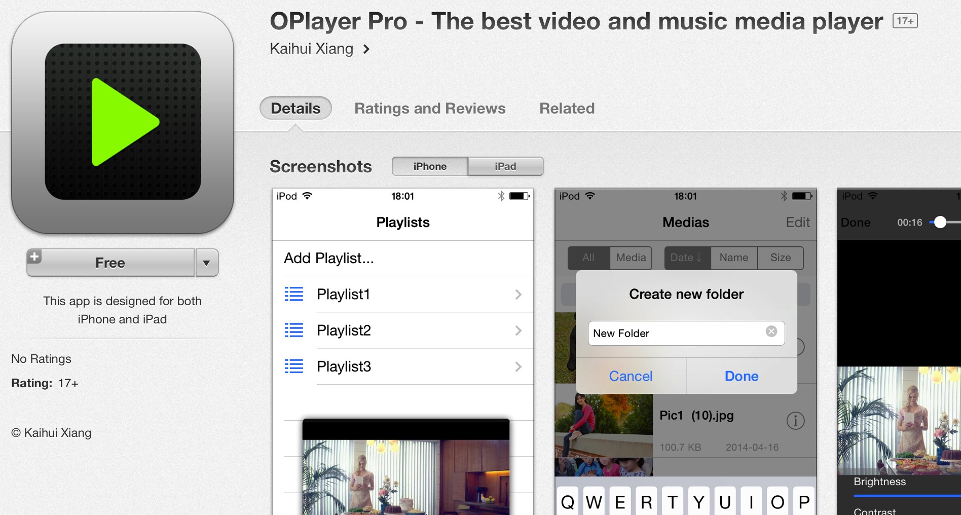This screenshot has height=515, width=961.
Task: Click the battery icon in the Medias screenshot
Action: (801, 197)
